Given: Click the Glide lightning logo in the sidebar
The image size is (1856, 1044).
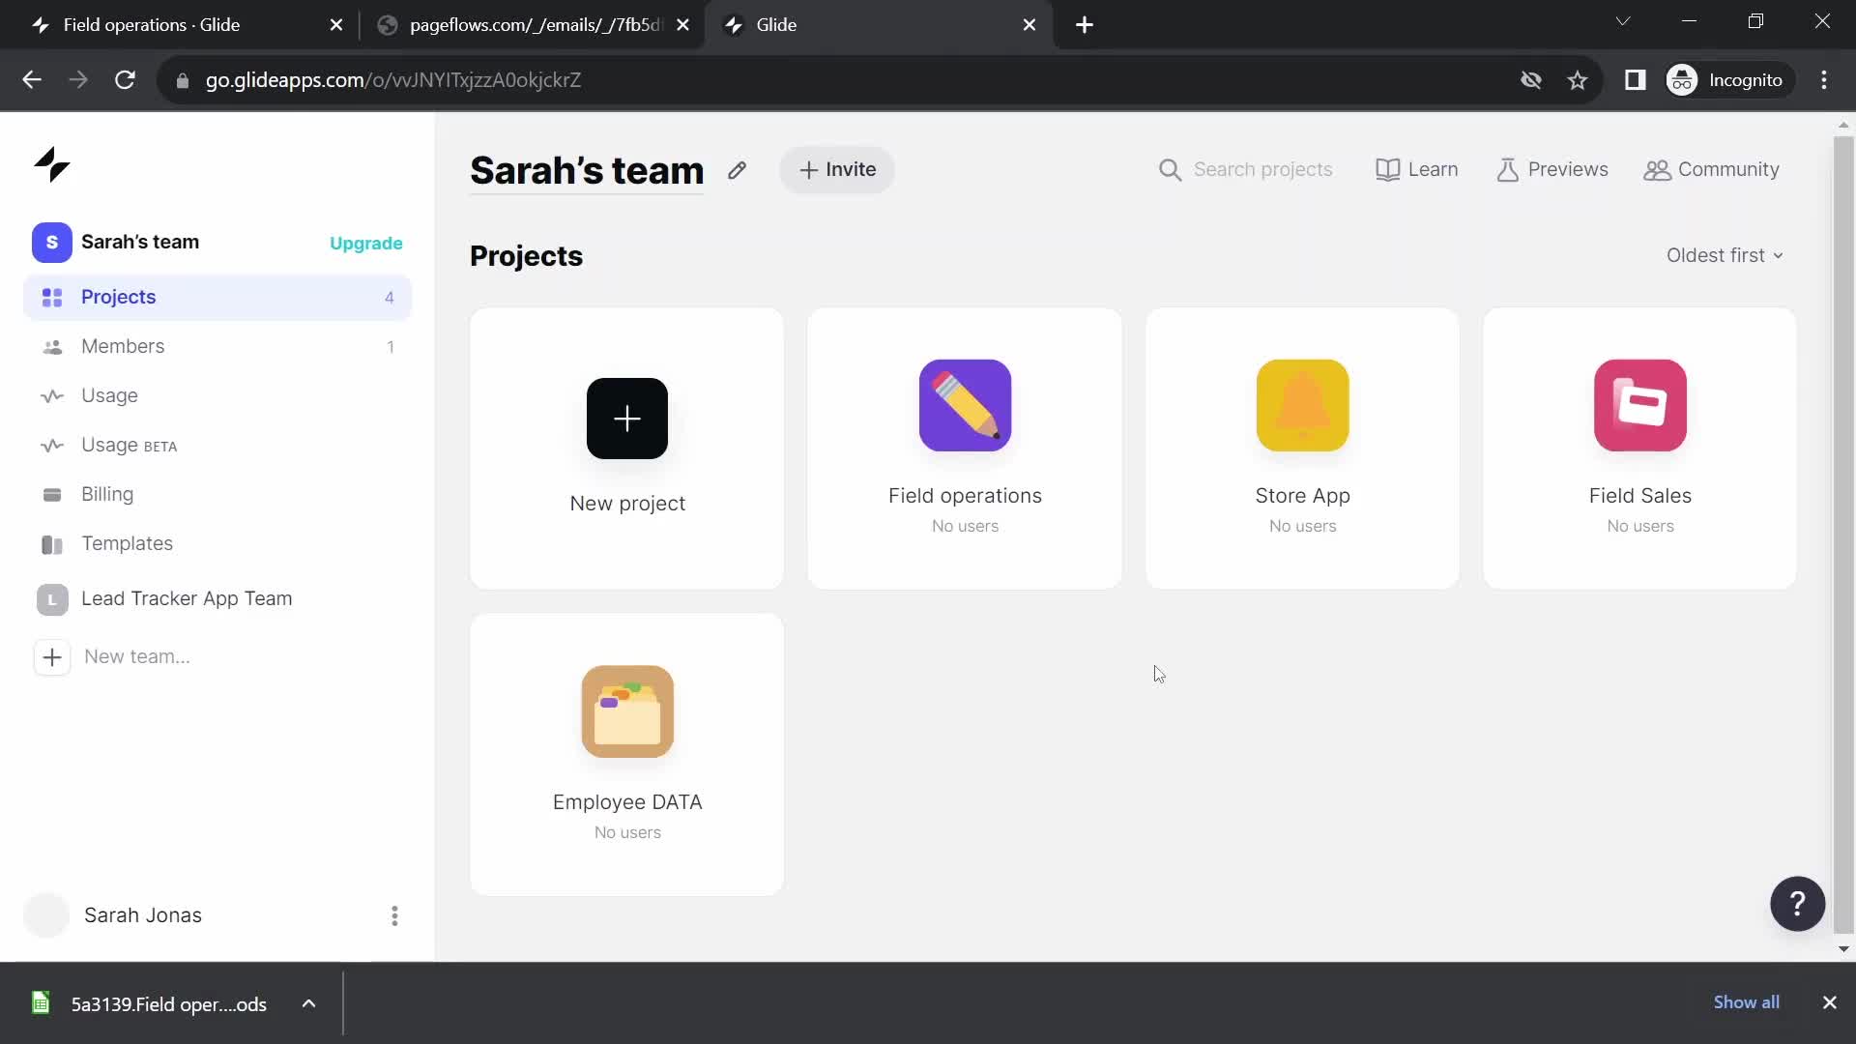Looking at the screenshot, I should click(x=52, y=164).
